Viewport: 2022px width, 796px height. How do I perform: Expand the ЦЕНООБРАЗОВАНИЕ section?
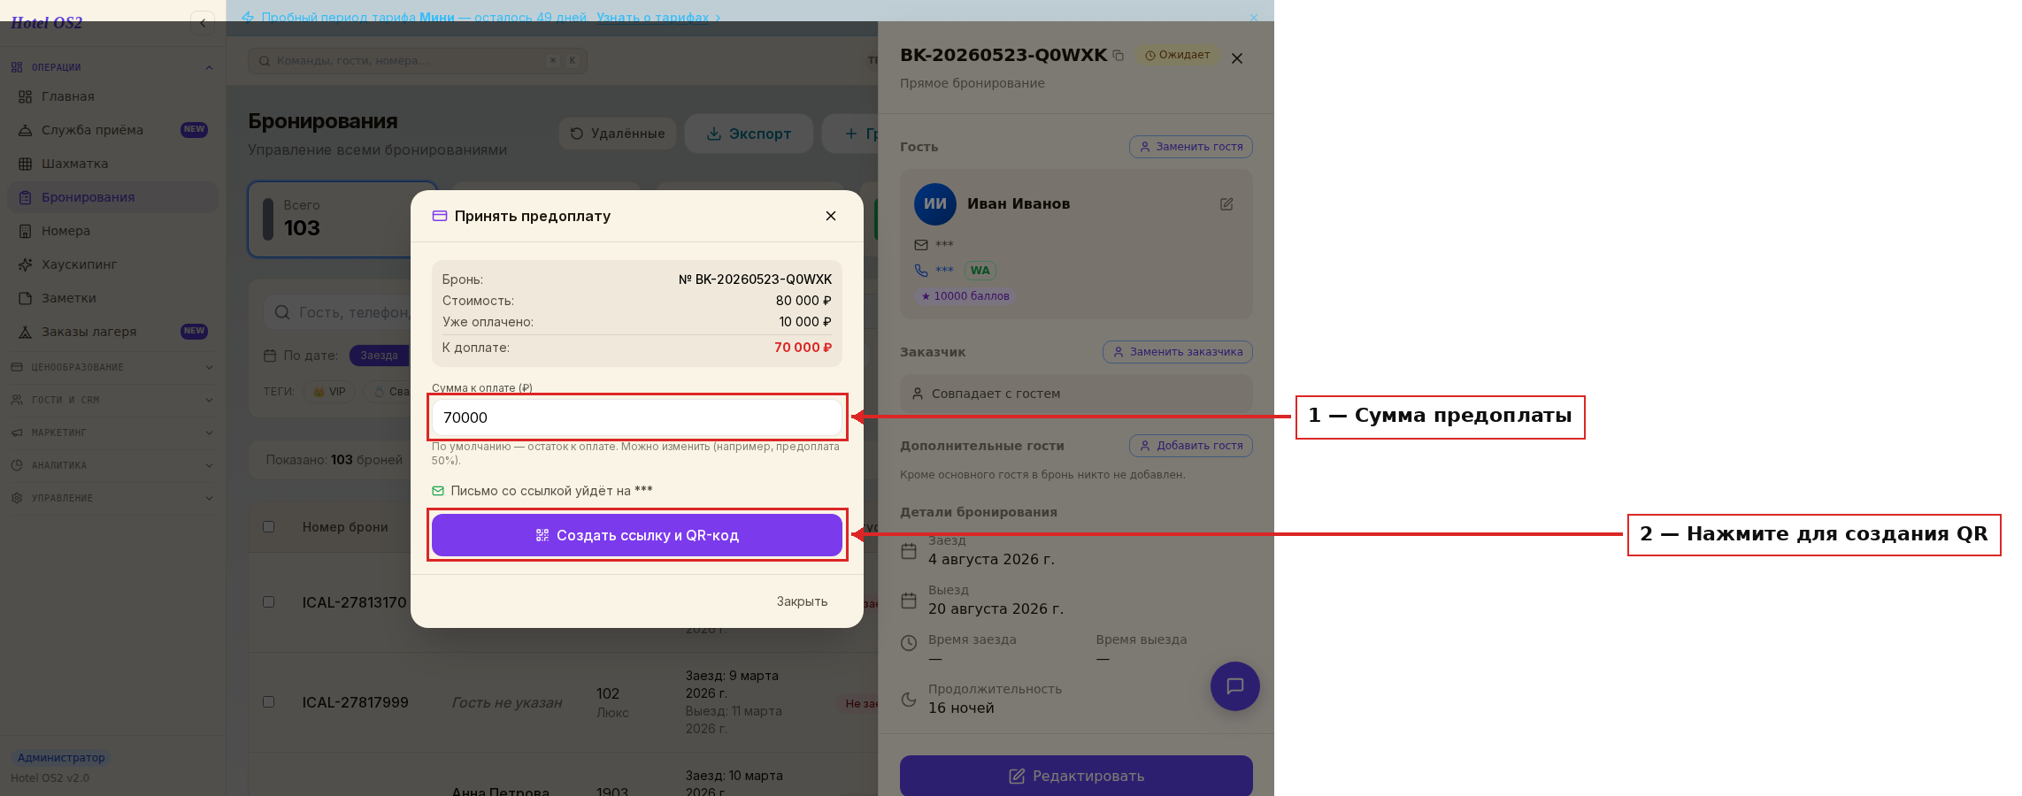[x=112, y=367]
